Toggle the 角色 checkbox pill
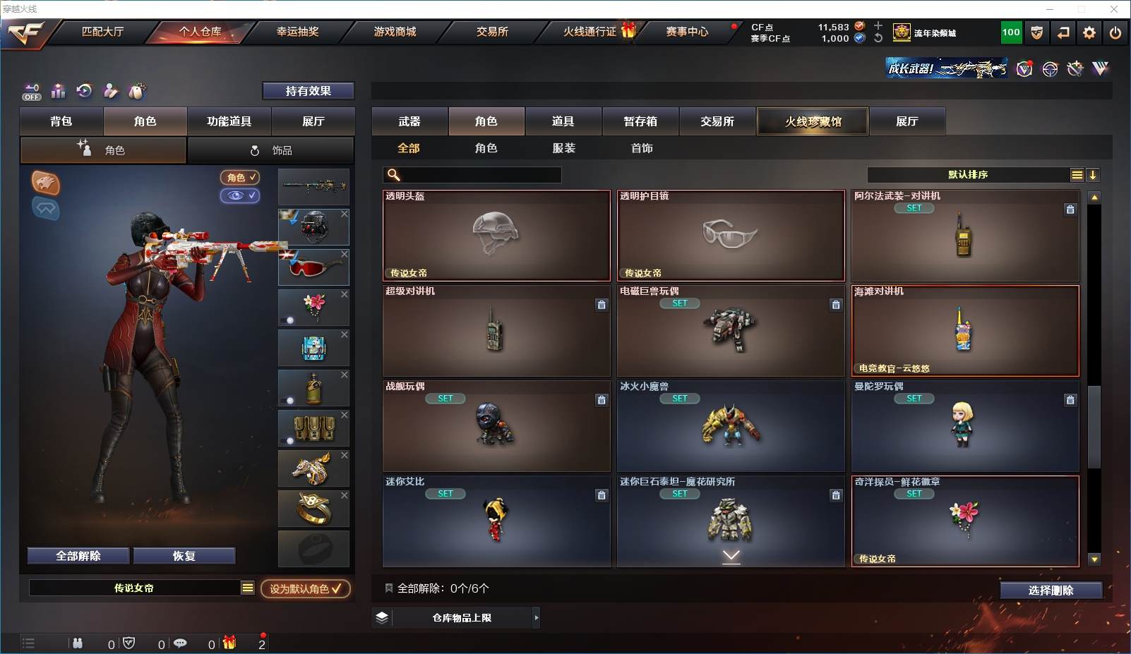Viewport: 1131px width, 654px height. (x=240, y=178)
